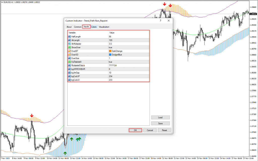The image size is (258, 161).
Task: Click the Cancel button
Action: click(150, 130)
